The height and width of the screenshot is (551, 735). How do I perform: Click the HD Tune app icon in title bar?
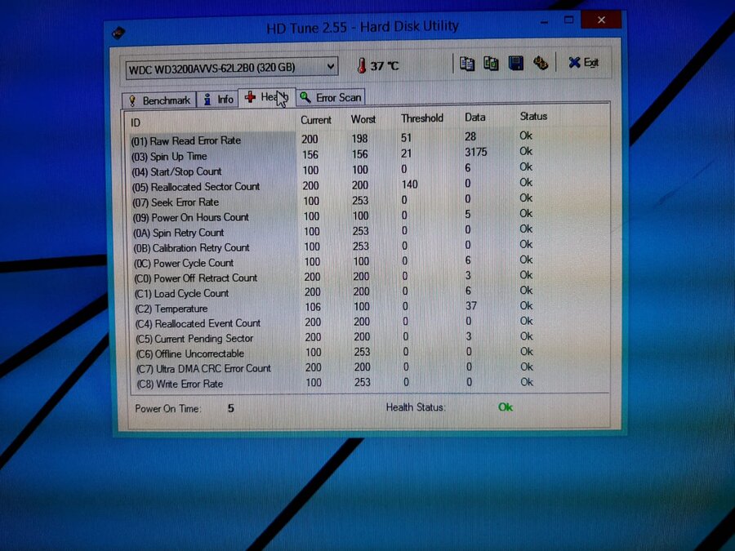coord(118,33)
